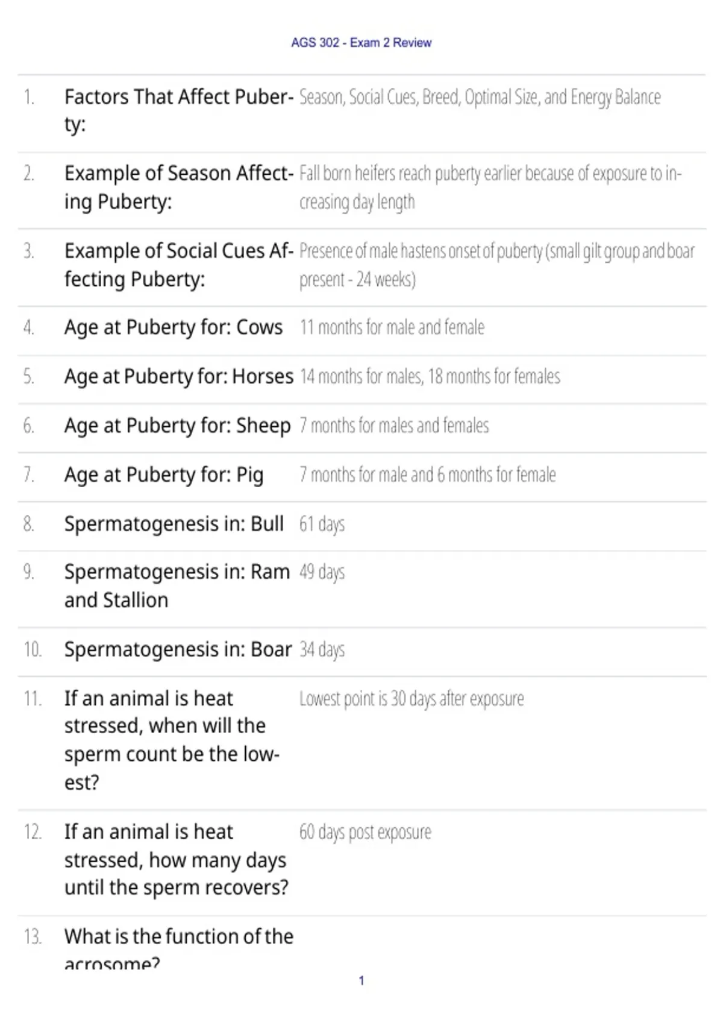Viewport: 723px width, 1025px height.
Task: Click the 49 days answer
Action: [322, 572]
